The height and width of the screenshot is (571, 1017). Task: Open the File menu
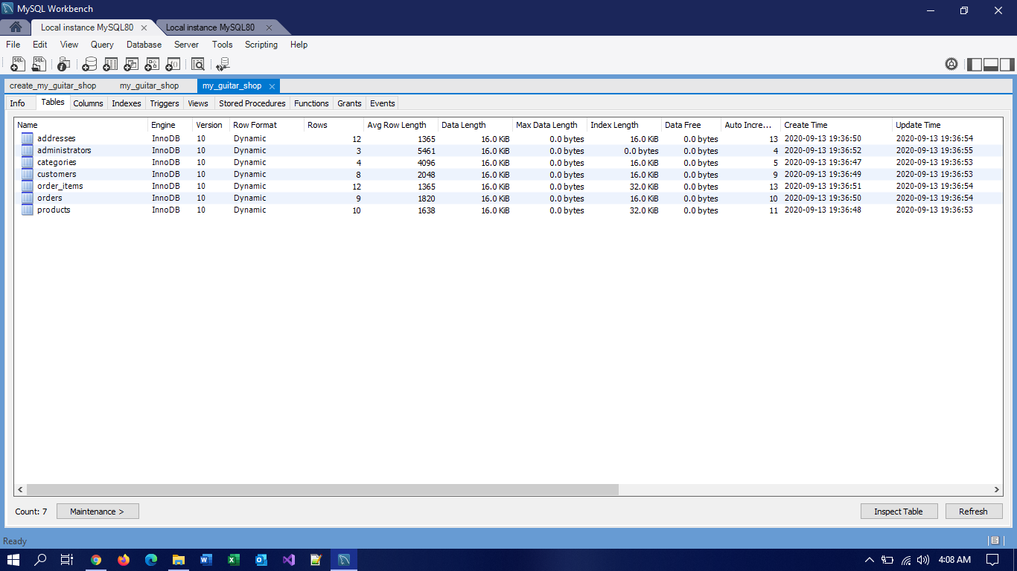(13, 45)
